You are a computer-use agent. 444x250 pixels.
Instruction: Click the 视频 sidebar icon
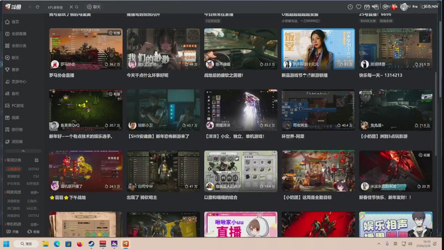click(7, 118)
